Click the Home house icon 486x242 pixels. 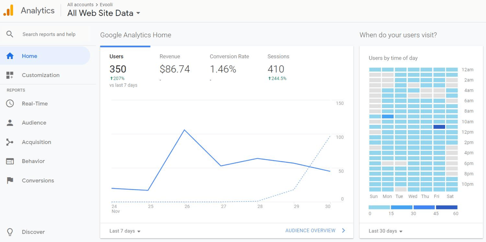(x=10, y=56)
